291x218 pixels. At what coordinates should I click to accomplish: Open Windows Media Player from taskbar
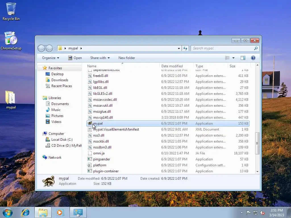(x=60, y=212)
